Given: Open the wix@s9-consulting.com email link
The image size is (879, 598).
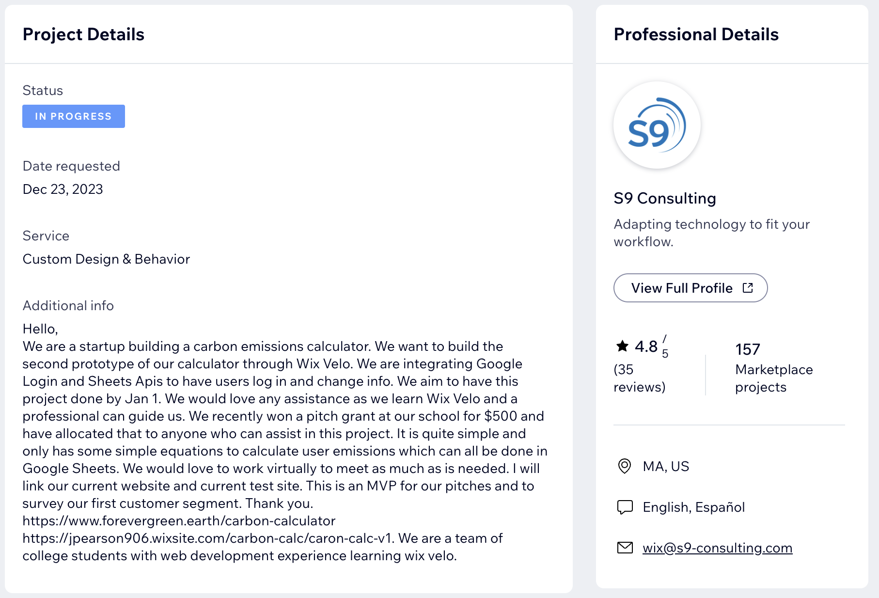Looking at the screenshot, I should click(x=717, y=548).
